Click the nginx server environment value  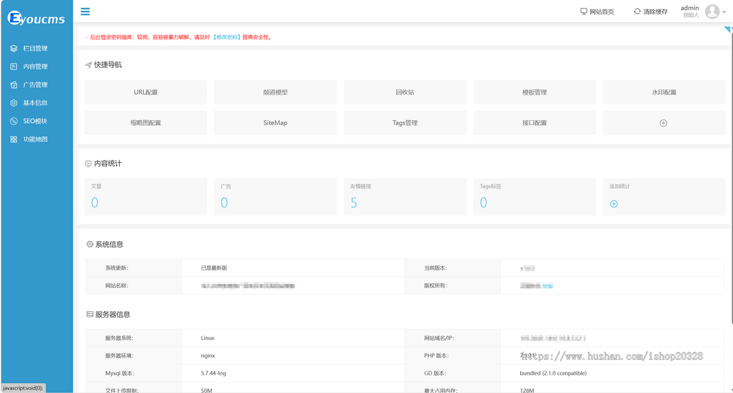click(x=208, y=356)
